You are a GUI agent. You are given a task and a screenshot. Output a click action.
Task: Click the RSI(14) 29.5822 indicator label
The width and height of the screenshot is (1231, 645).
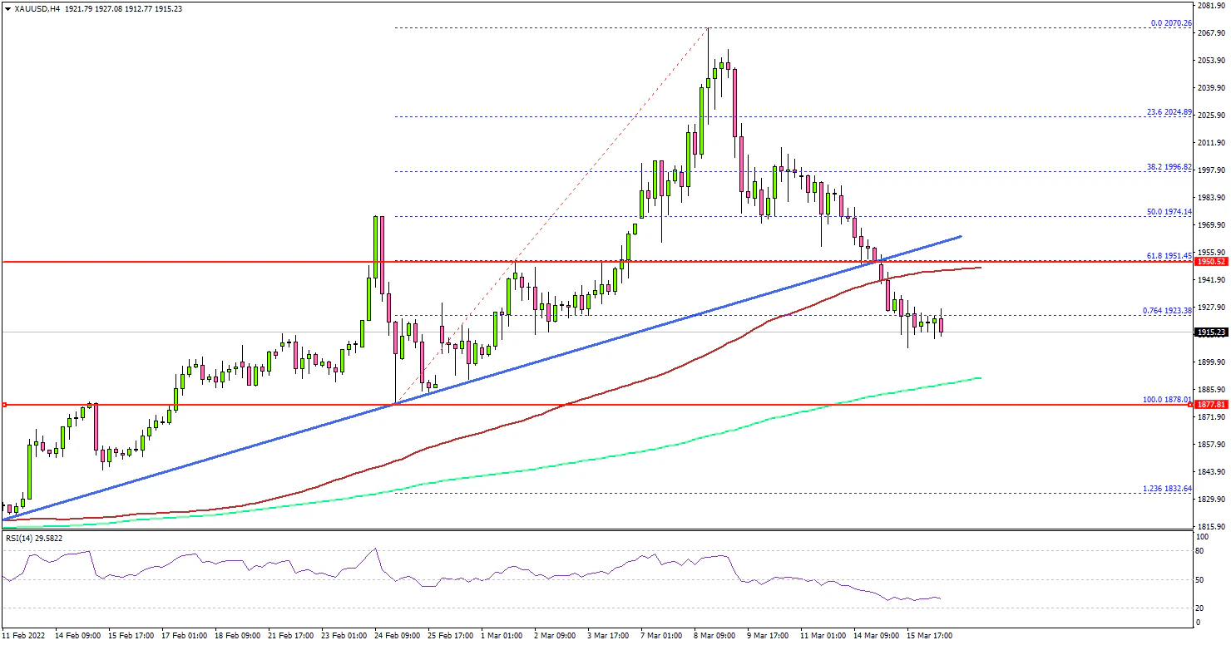point(34,538)
